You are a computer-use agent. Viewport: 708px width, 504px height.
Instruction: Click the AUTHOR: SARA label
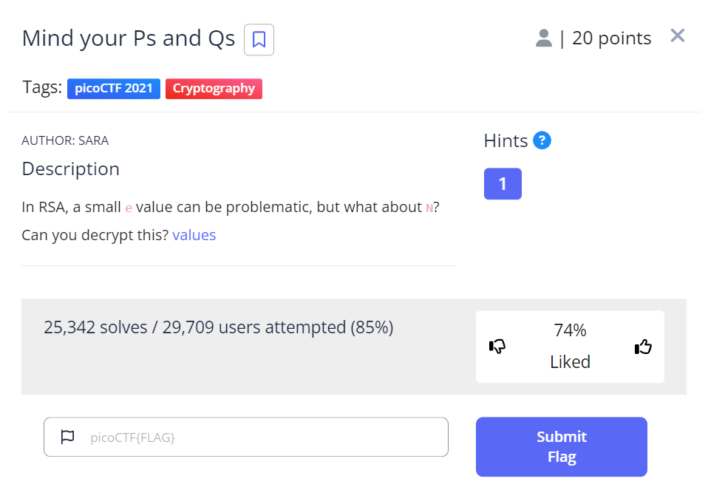pos(65,140)
